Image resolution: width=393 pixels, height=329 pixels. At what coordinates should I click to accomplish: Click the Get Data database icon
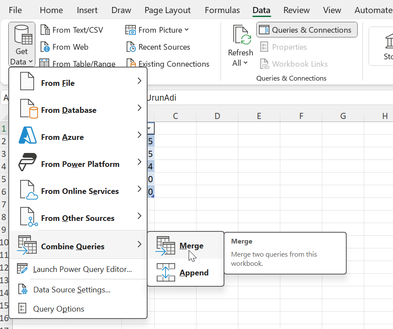click(x=21, y=36)
